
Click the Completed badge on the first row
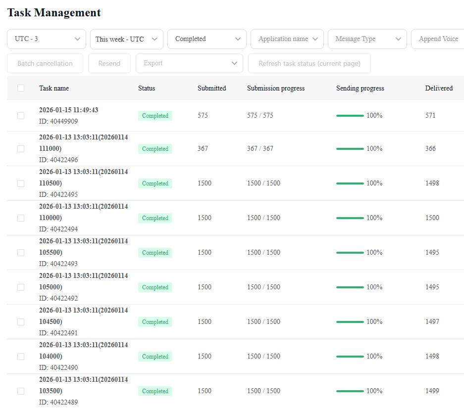pyautogui.click(x=155, y=115)
